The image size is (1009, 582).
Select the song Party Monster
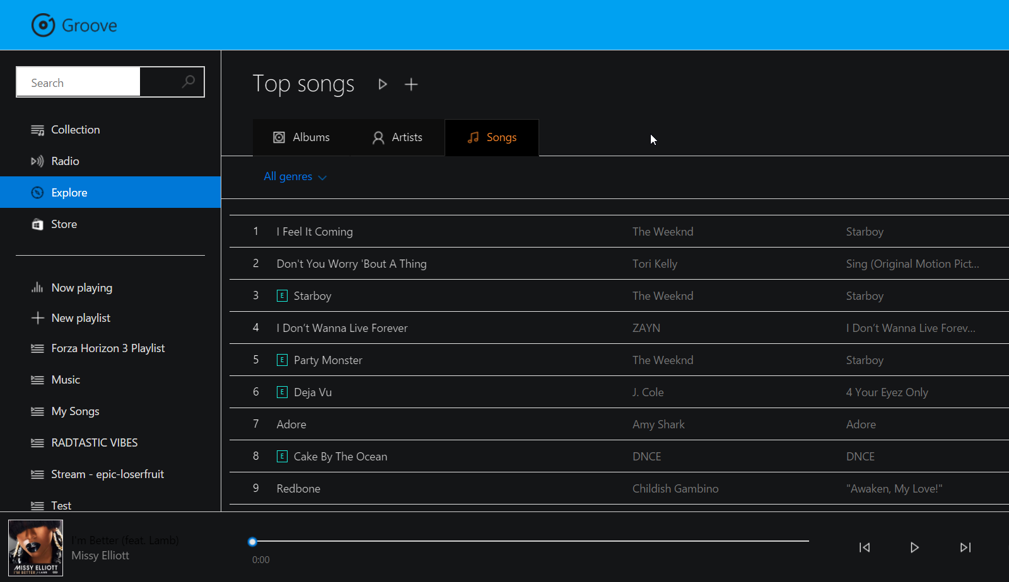point(328,360)
